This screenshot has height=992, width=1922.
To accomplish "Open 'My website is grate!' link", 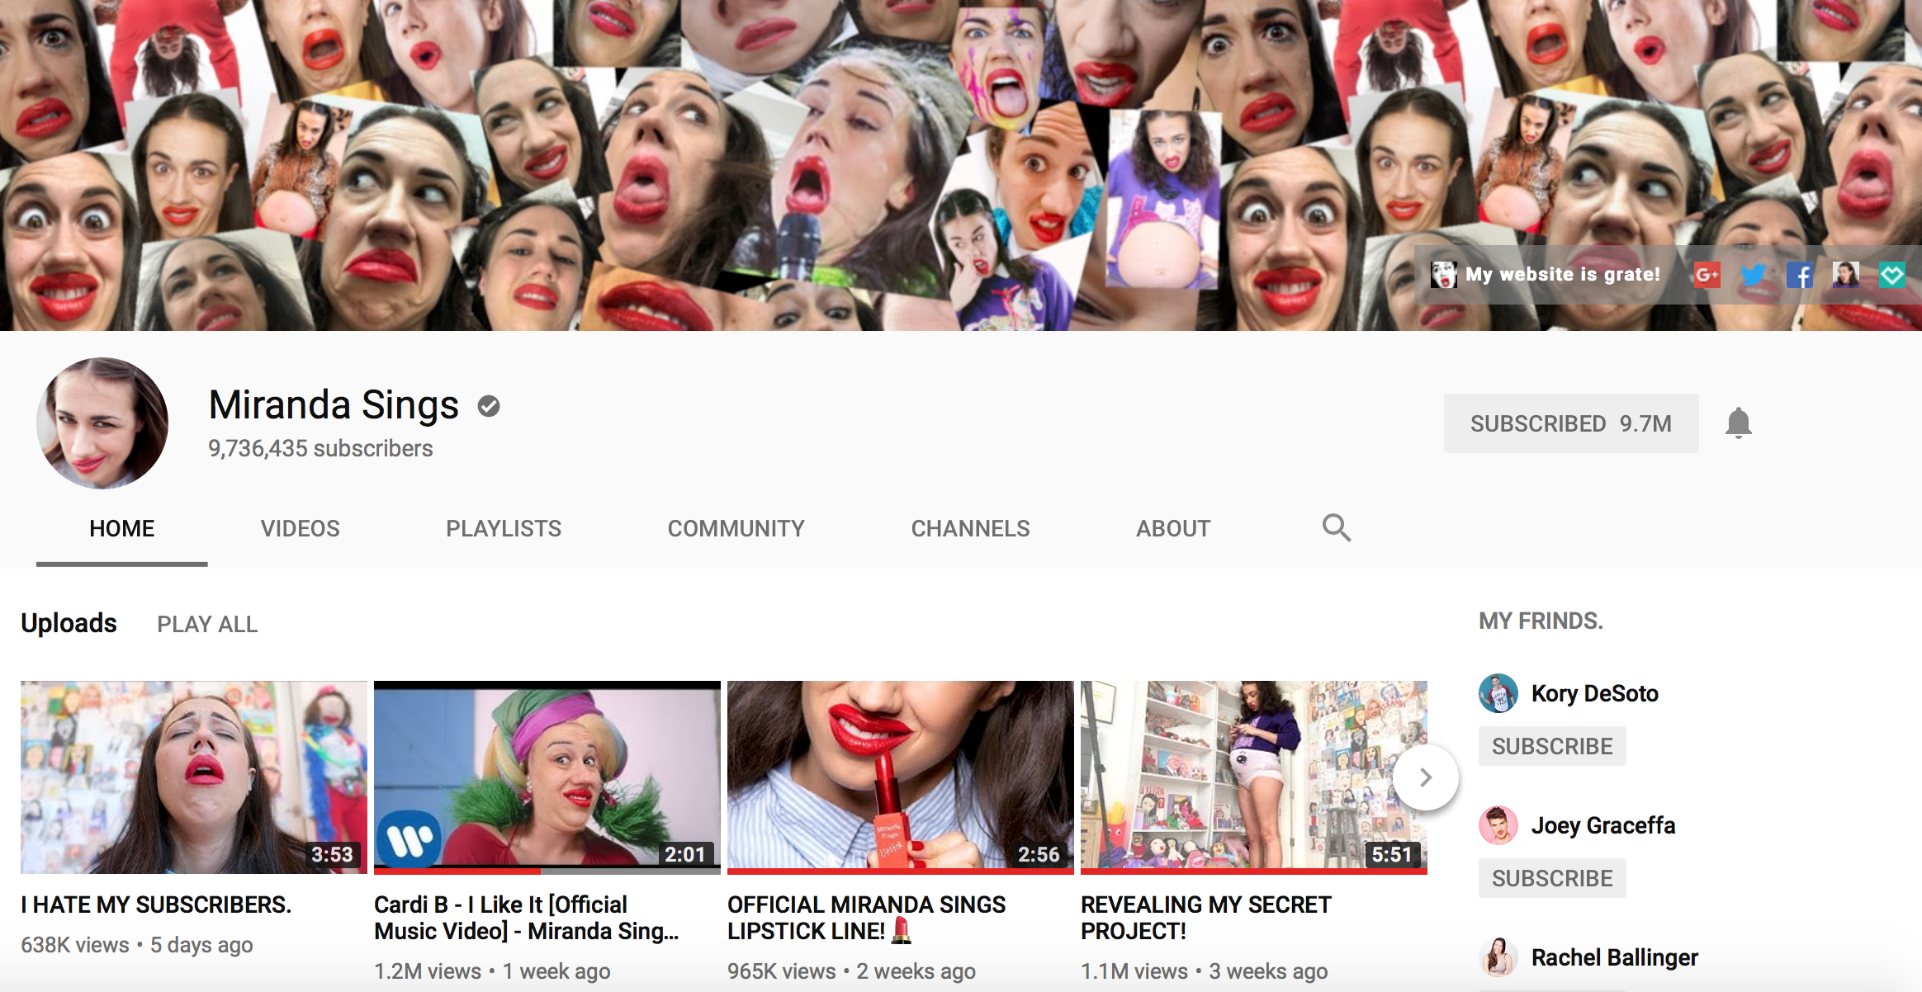I will (x=1563, y=275).
